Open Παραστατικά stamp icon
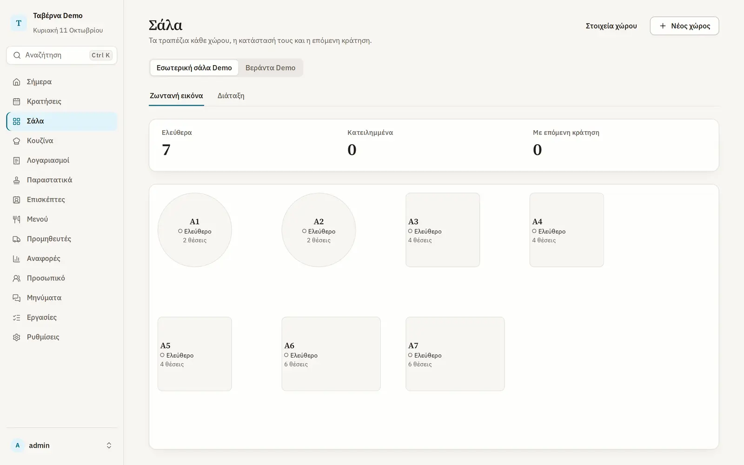The width and height of the screenshot is (744, 465). click(17, 180)
